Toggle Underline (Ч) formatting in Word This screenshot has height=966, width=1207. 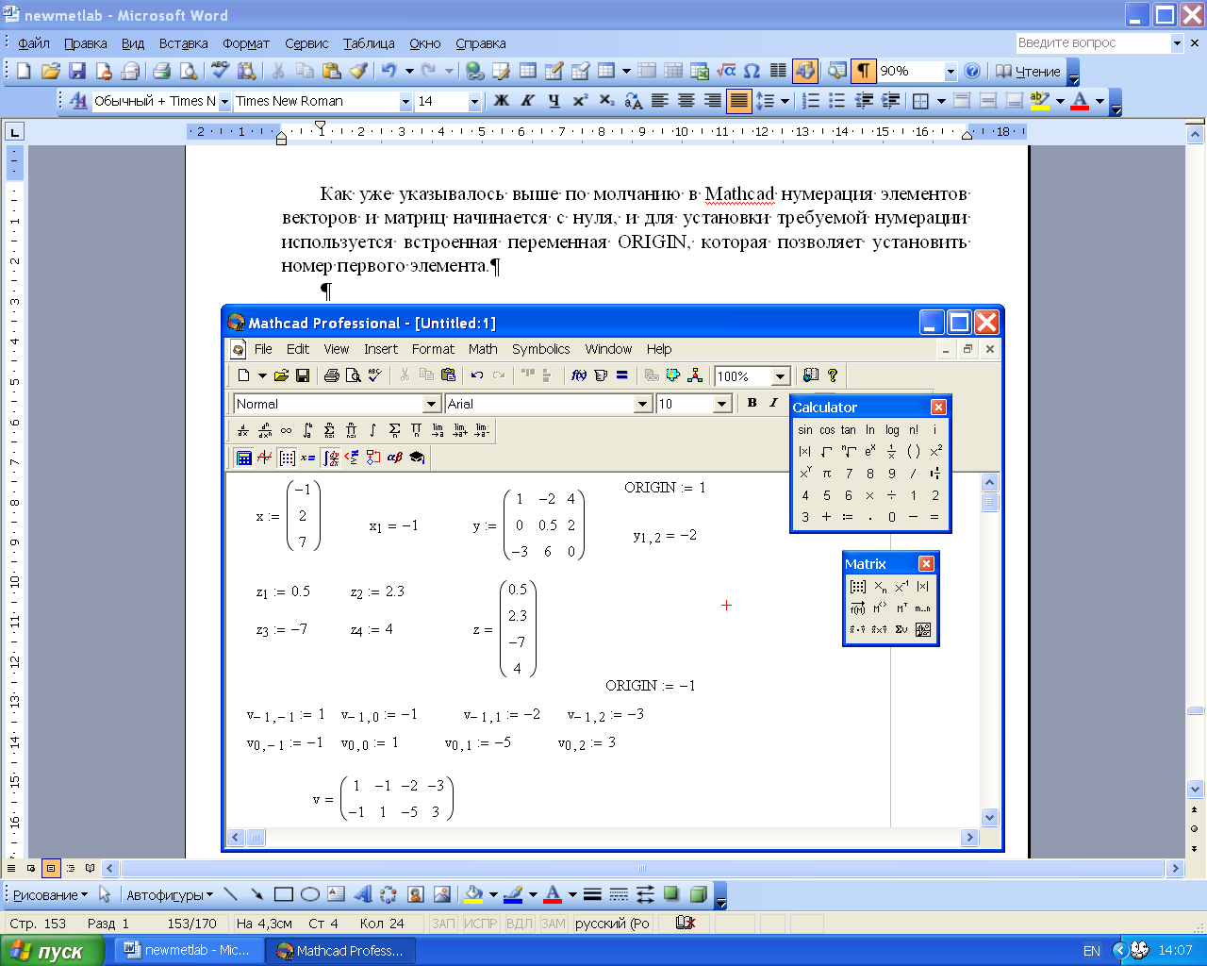pos(554,101)
